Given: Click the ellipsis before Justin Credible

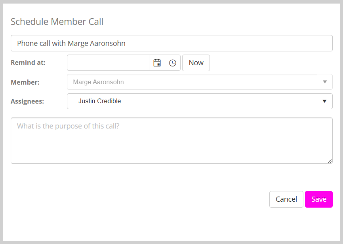Looking at the screenshot, I should click(x=76, y=101).
